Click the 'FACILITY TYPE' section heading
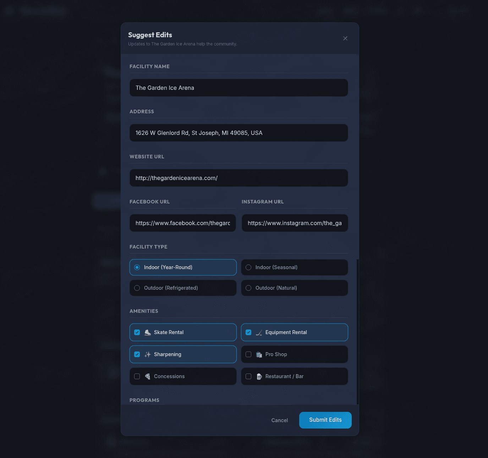 coord(148,247)
